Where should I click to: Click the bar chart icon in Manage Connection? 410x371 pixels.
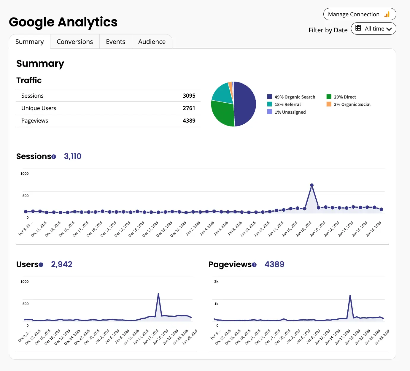[x=387, y=14]
